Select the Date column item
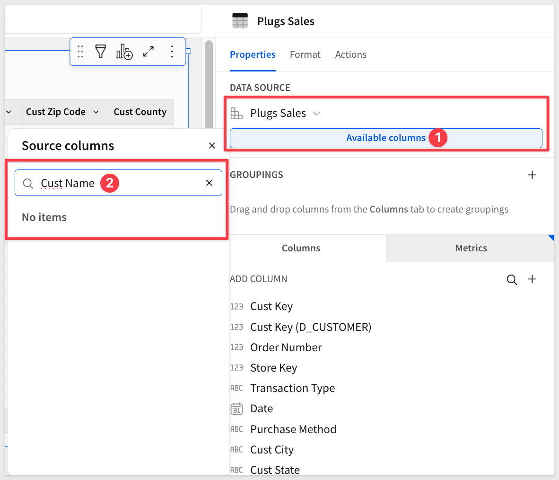 point(262,409)
